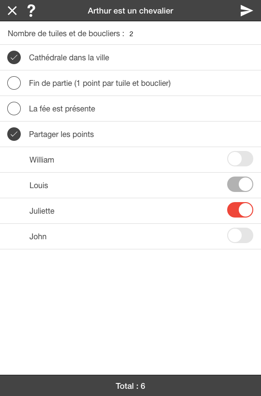This screenshot has height=396, width=261.
Task: Select the Juliette player name
Action: coord(42,211)
